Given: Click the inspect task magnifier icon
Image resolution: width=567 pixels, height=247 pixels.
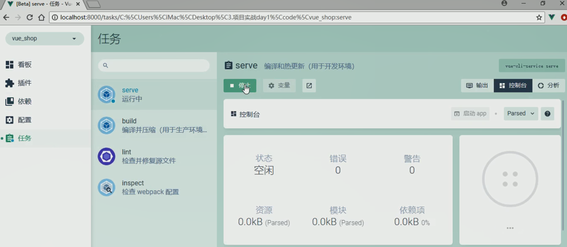Looking at the screenshot, I should (106, 187).
